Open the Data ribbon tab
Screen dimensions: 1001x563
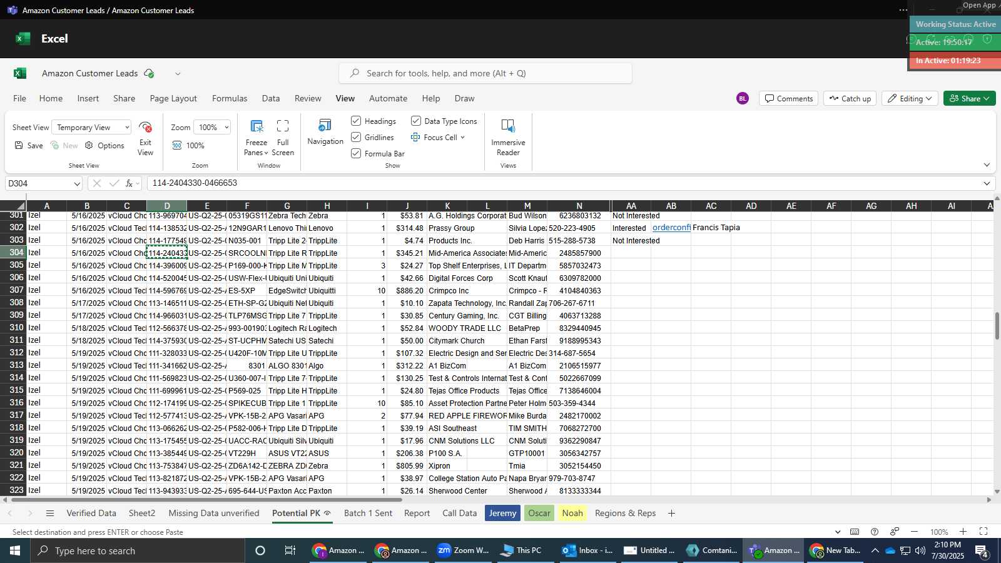(271, 98)
